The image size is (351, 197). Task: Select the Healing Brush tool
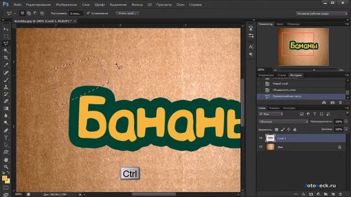pyautogui.click(x=6, y=73)
